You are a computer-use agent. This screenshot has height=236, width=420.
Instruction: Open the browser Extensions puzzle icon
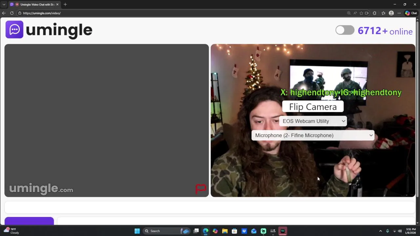click(374, 13)
